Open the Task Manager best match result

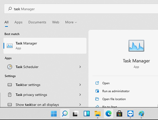pos(45,46)
